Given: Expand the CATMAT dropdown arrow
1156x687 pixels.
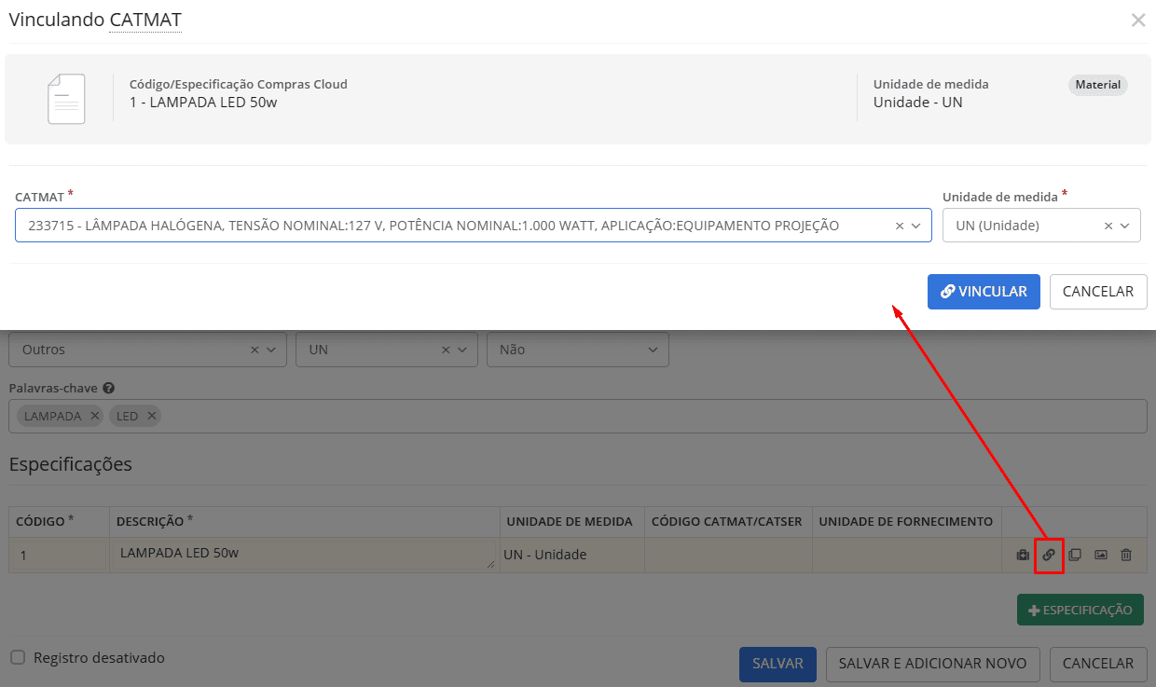Looking at the screenshot, I should 916,226.
